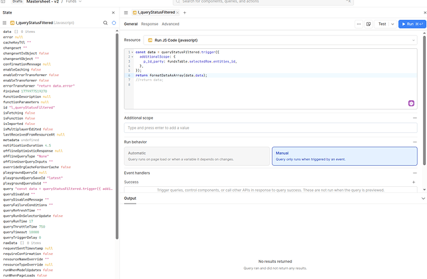
Task: Click the global search bar
Action: coord(264,2)
